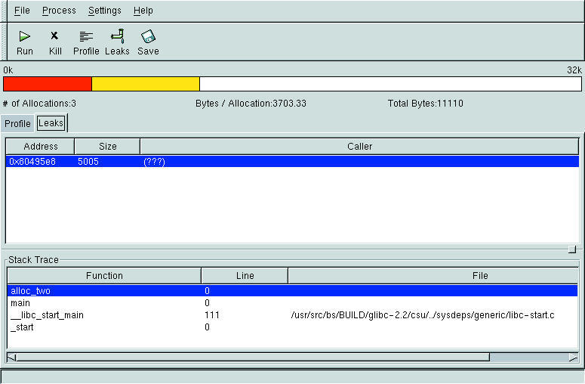Switch to the Profile tab
Viewport: 585px width, 384px height.
point(17,123)
